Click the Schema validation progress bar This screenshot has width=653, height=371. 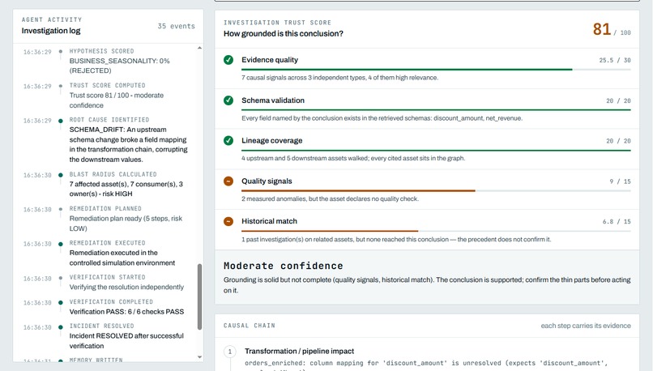point(436,110)
